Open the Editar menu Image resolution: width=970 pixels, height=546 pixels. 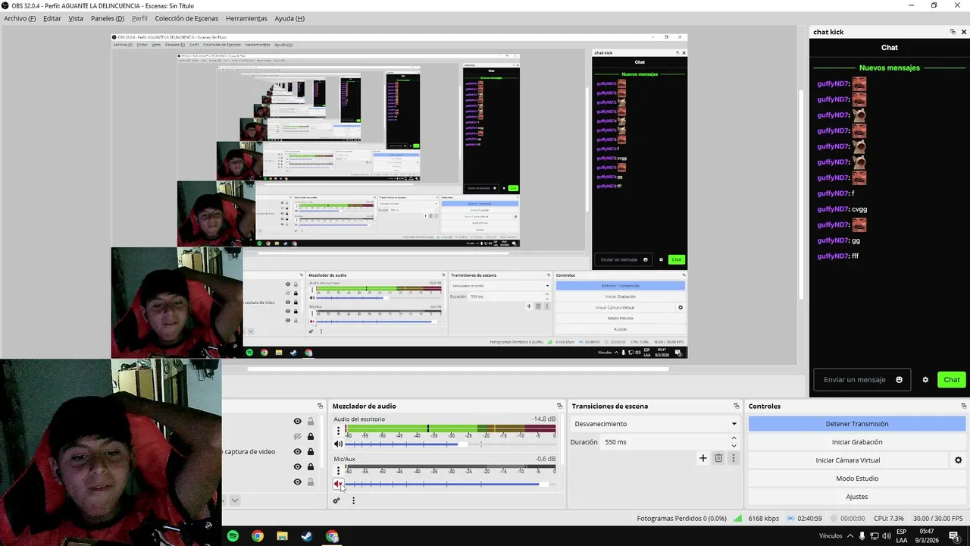point(52,18)
